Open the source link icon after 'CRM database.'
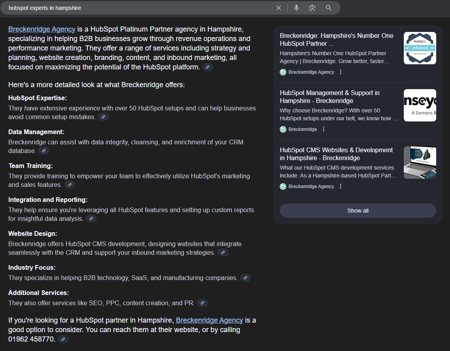 pyautogui.click(x=44, y=151)
